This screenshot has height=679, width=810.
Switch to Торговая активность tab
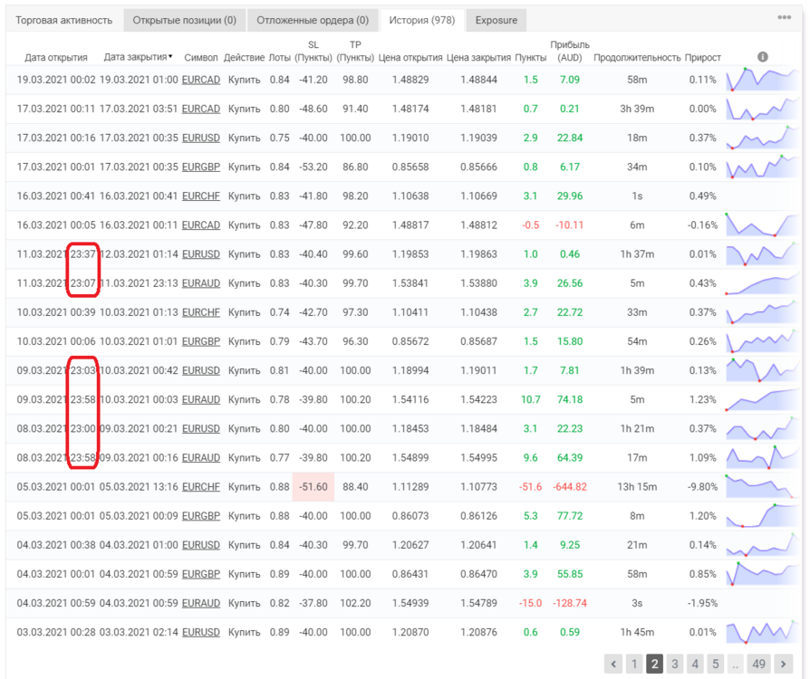coord(63,20)
